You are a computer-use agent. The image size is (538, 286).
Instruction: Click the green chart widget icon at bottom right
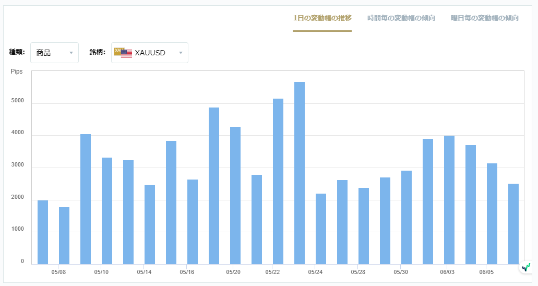point(526,267)
